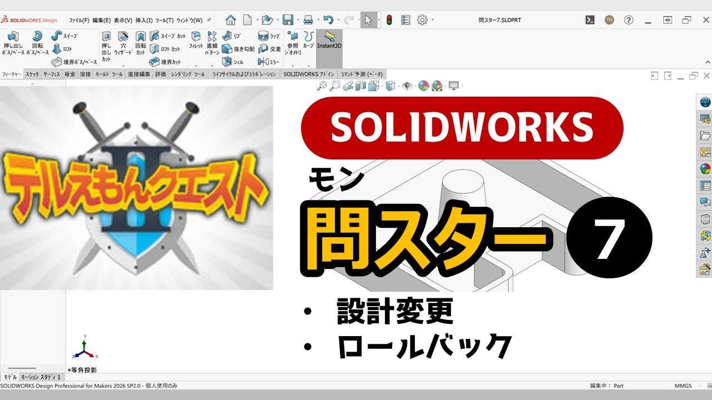Image resolution: width=712 pixels, height=400 pixels.
Task: Click Zoom to Area magnifier icon
Action: click(x=334, y=86)
